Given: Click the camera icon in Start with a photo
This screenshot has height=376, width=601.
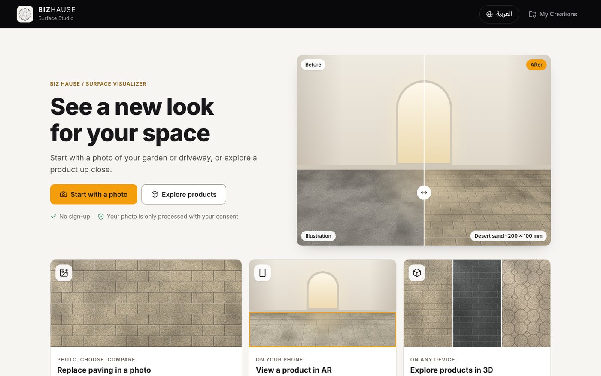Looking at the screenshot, I should (64, 194).
